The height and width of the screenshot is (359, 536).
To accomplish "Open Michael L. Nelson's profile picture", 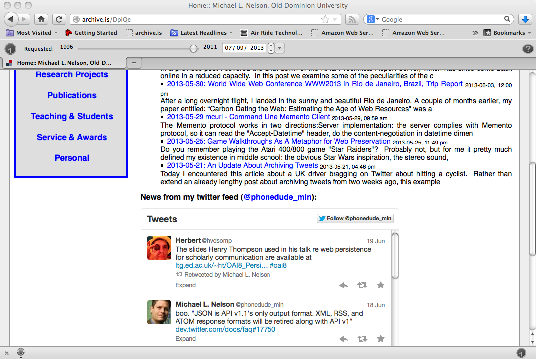I will (159, 312).
